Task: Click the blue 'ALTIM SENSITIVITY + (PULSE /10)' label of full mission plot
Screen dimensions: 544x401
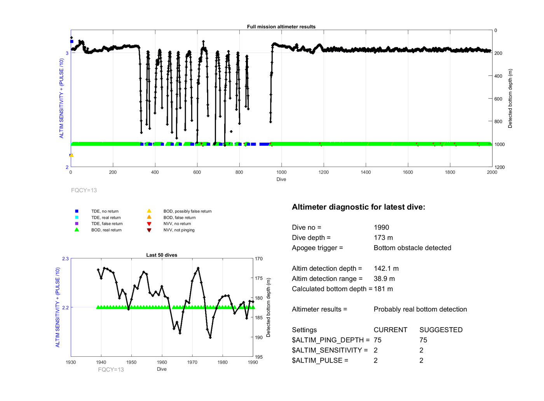Action: pyautogui.click(x=61, y=98)
